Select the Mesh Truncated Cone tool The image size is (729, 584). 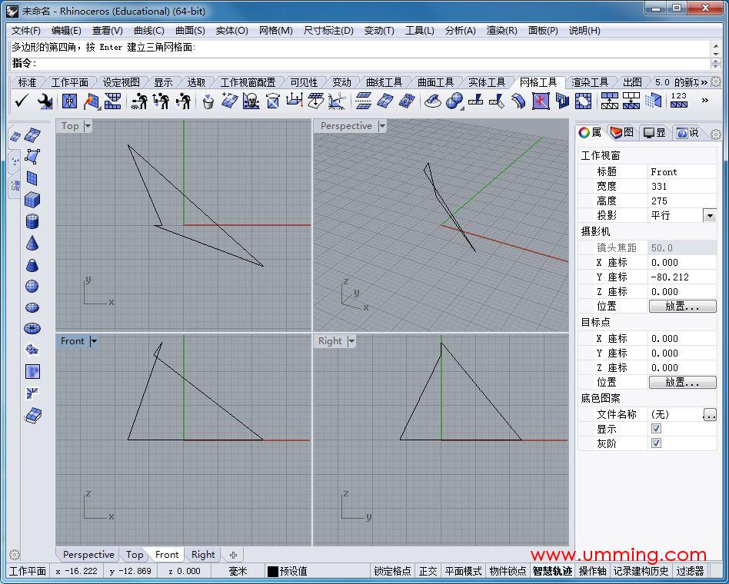tap(32, 265)
